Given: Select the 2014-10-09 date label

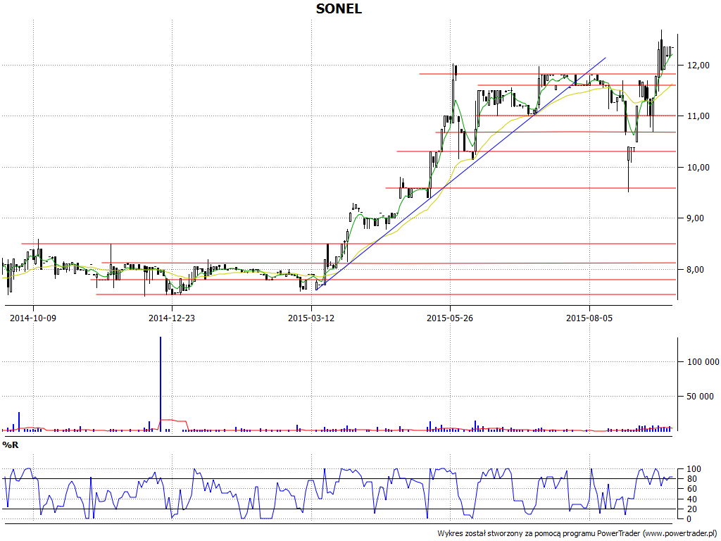Looking at the screenshot, I should (33, 318).
